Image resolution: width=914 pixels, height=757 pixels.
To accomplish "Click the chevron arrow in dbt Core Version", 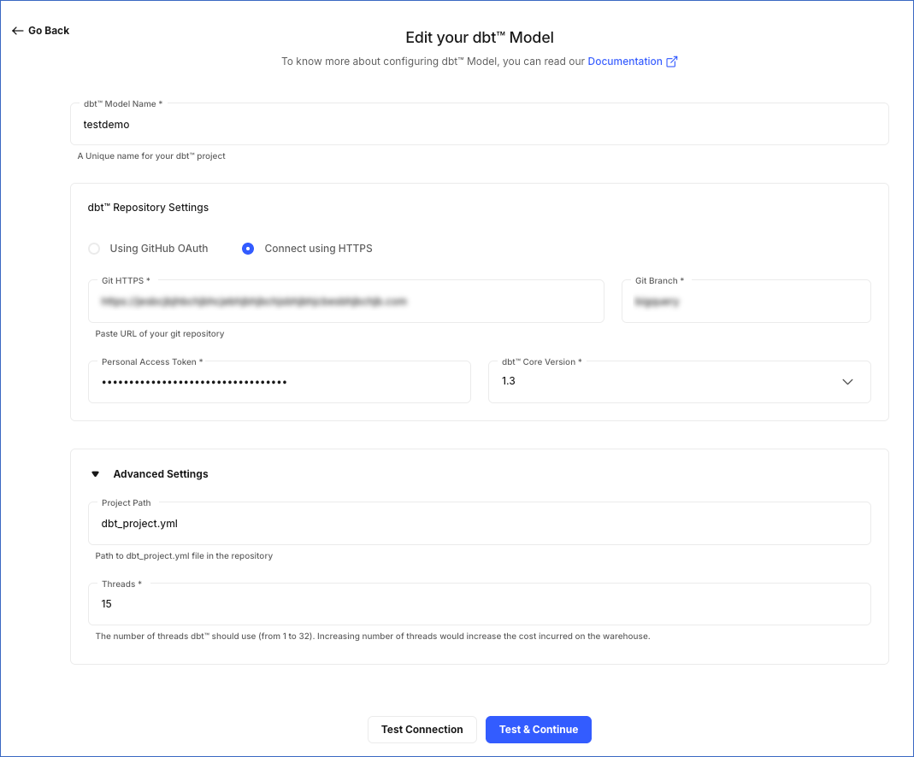I will [847, 382].
